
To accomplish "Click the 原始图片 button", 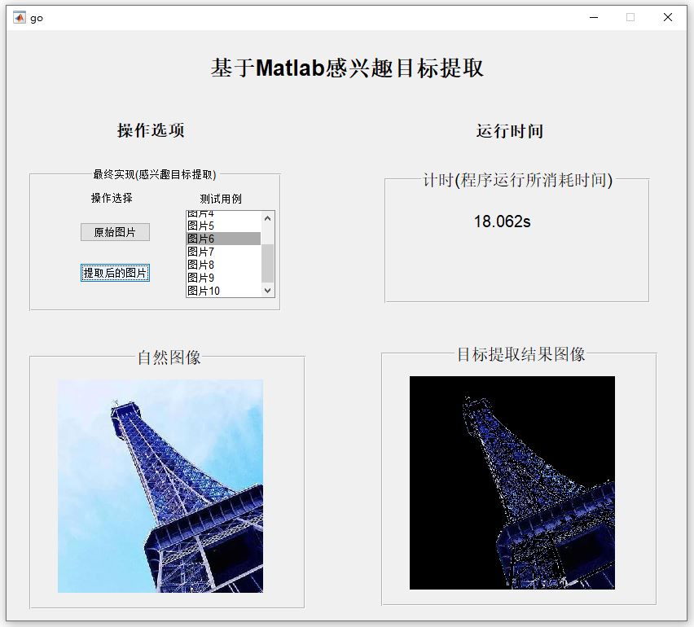I will coord(115,232).
